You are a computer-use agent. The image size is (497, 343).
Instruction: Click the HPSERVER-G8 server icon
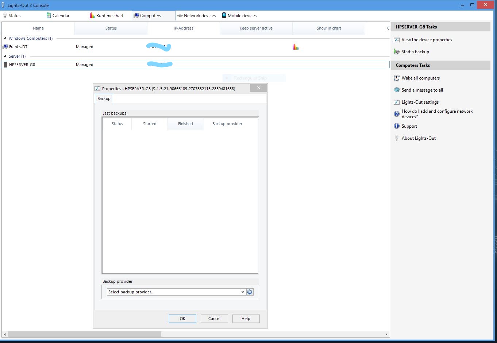point(5,65)
